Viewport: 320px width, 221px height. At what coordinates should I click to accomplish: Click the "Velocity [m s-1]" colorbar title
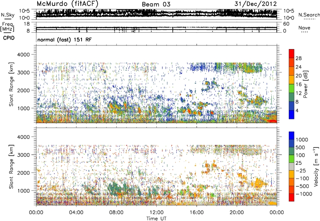click(316, 166)
